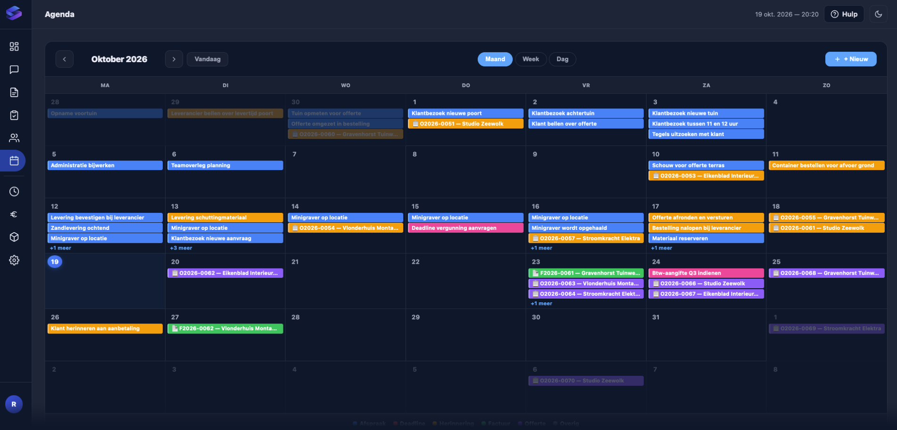Open the customers people sidebar icon

[x=14, y=138]
